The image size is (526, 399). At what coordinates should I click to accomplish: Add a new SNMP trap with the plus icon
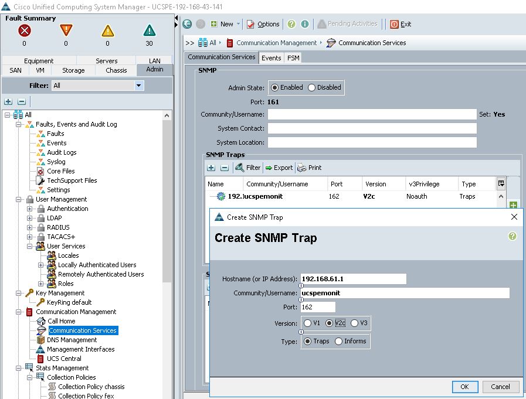coord(211,168)
